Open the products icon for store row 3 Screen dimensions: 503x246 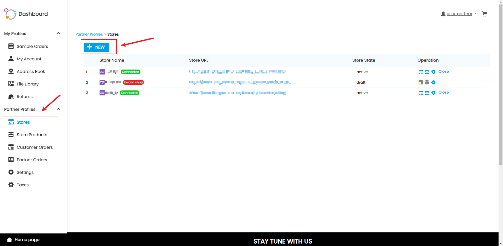coord(427,93)
